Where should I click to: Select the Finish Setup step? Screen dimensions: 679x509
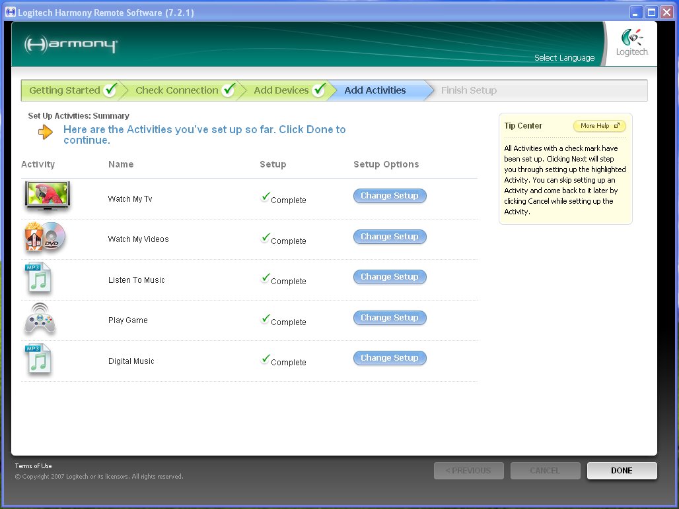pyautogui.click(x=468, y=90)
